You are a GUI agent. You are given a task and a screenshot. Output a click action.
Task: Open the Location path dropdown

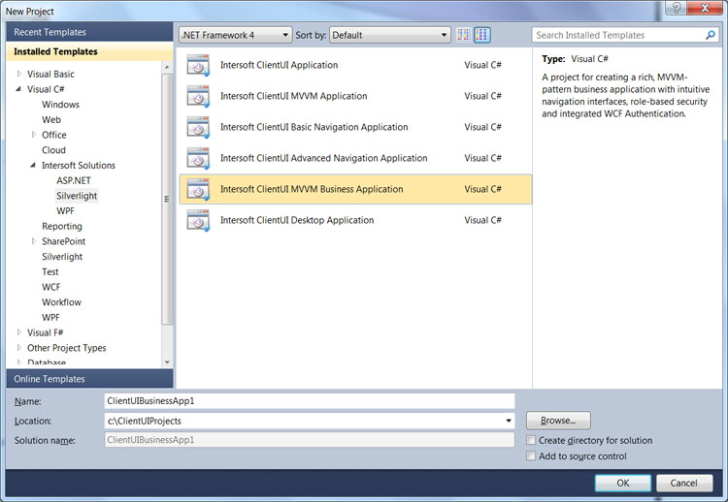tap(509, 421)
